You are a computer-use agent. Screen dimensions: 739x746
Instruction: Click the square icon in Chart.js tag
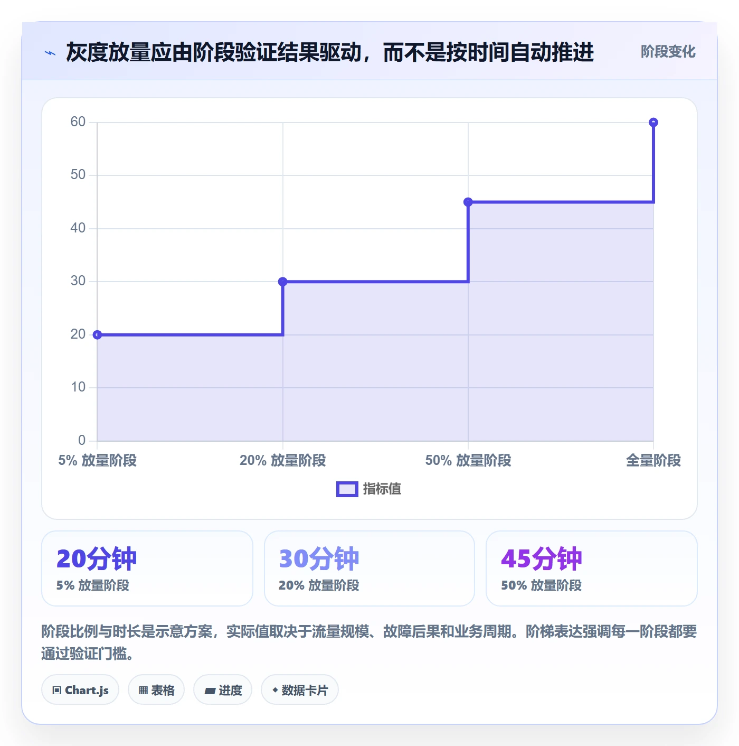(57, 690)
